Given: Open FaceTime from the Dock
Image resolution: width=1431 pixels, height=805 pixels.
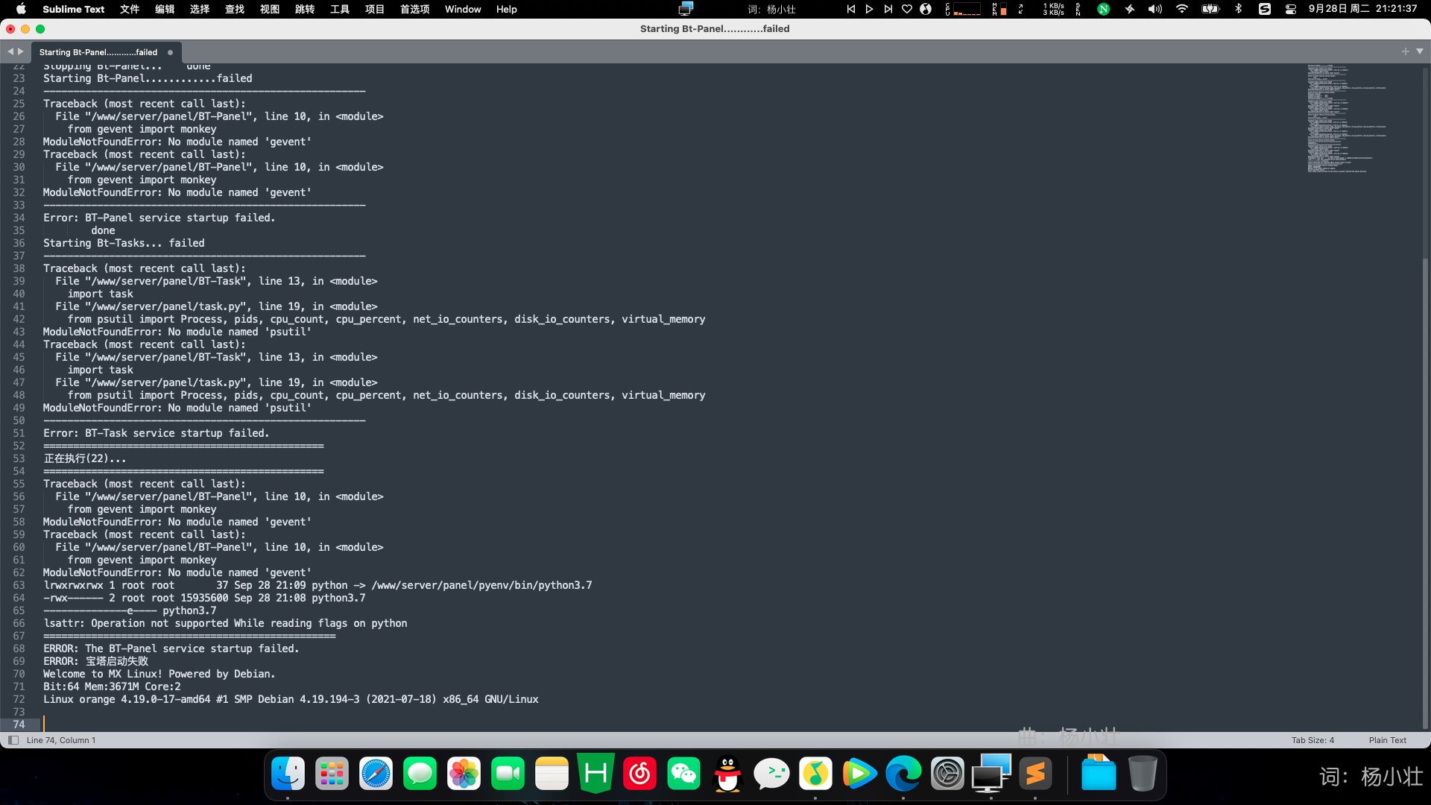Looking at the screenshot, I should (508, 774).
